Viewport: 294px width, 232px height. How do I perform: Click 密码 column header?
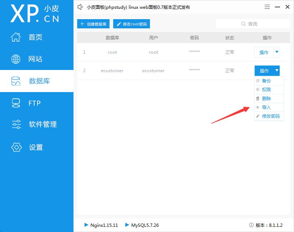[x=194, y=38]
